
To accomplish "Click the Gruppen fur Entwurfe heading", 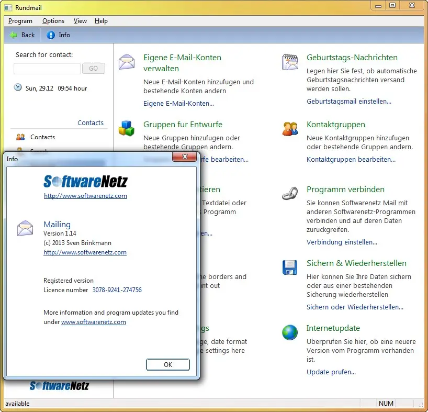I will click(183, 125).
